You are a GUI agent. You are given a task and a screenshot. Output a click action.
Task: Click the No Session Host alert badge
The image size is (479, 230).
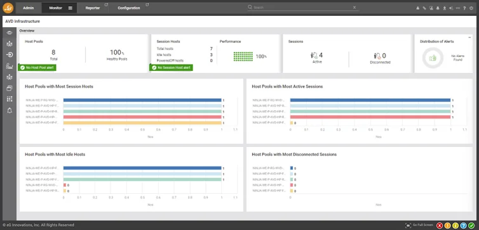point(171,68)
